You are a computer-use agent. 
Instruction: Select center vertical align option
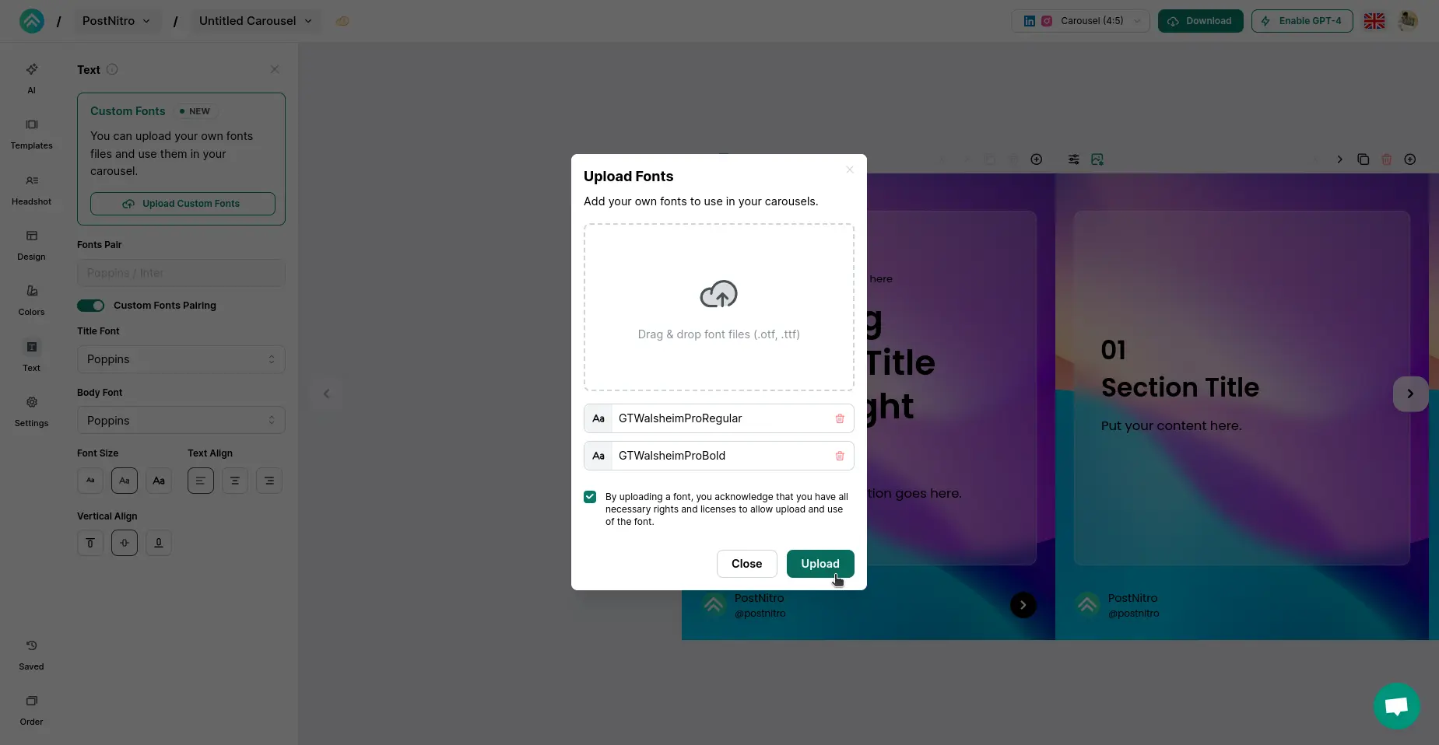click(x=124, y=543)
